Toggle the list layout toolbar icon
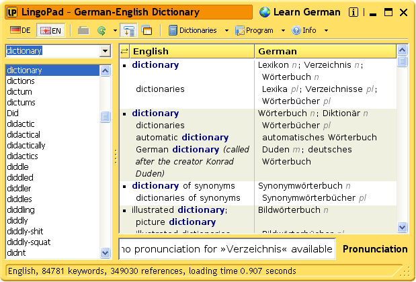The image size is (416, 282). 128,30
